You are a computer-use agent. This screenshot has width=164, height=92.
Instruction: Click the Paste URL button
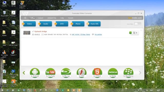(94, 24)
